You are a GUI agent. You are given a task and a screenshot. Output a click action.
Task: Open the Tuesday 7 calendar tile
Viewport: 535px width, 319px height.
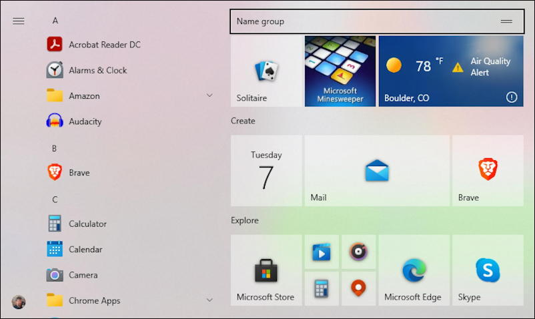point(266,171)
